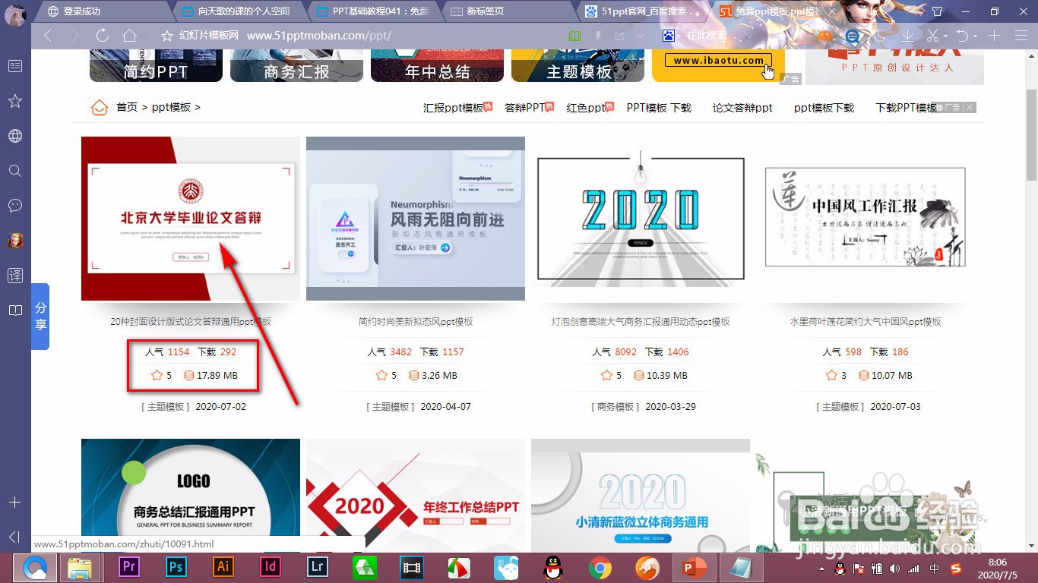Open the 北京大学毕业论文答辩 template thumbnail
Viewport: 1038px width, 583px height.
click(191, 219)
